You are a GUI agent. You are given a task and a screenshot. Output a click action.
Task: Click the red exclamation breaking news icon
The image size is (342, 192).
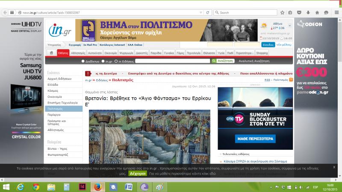coord(88,73)
